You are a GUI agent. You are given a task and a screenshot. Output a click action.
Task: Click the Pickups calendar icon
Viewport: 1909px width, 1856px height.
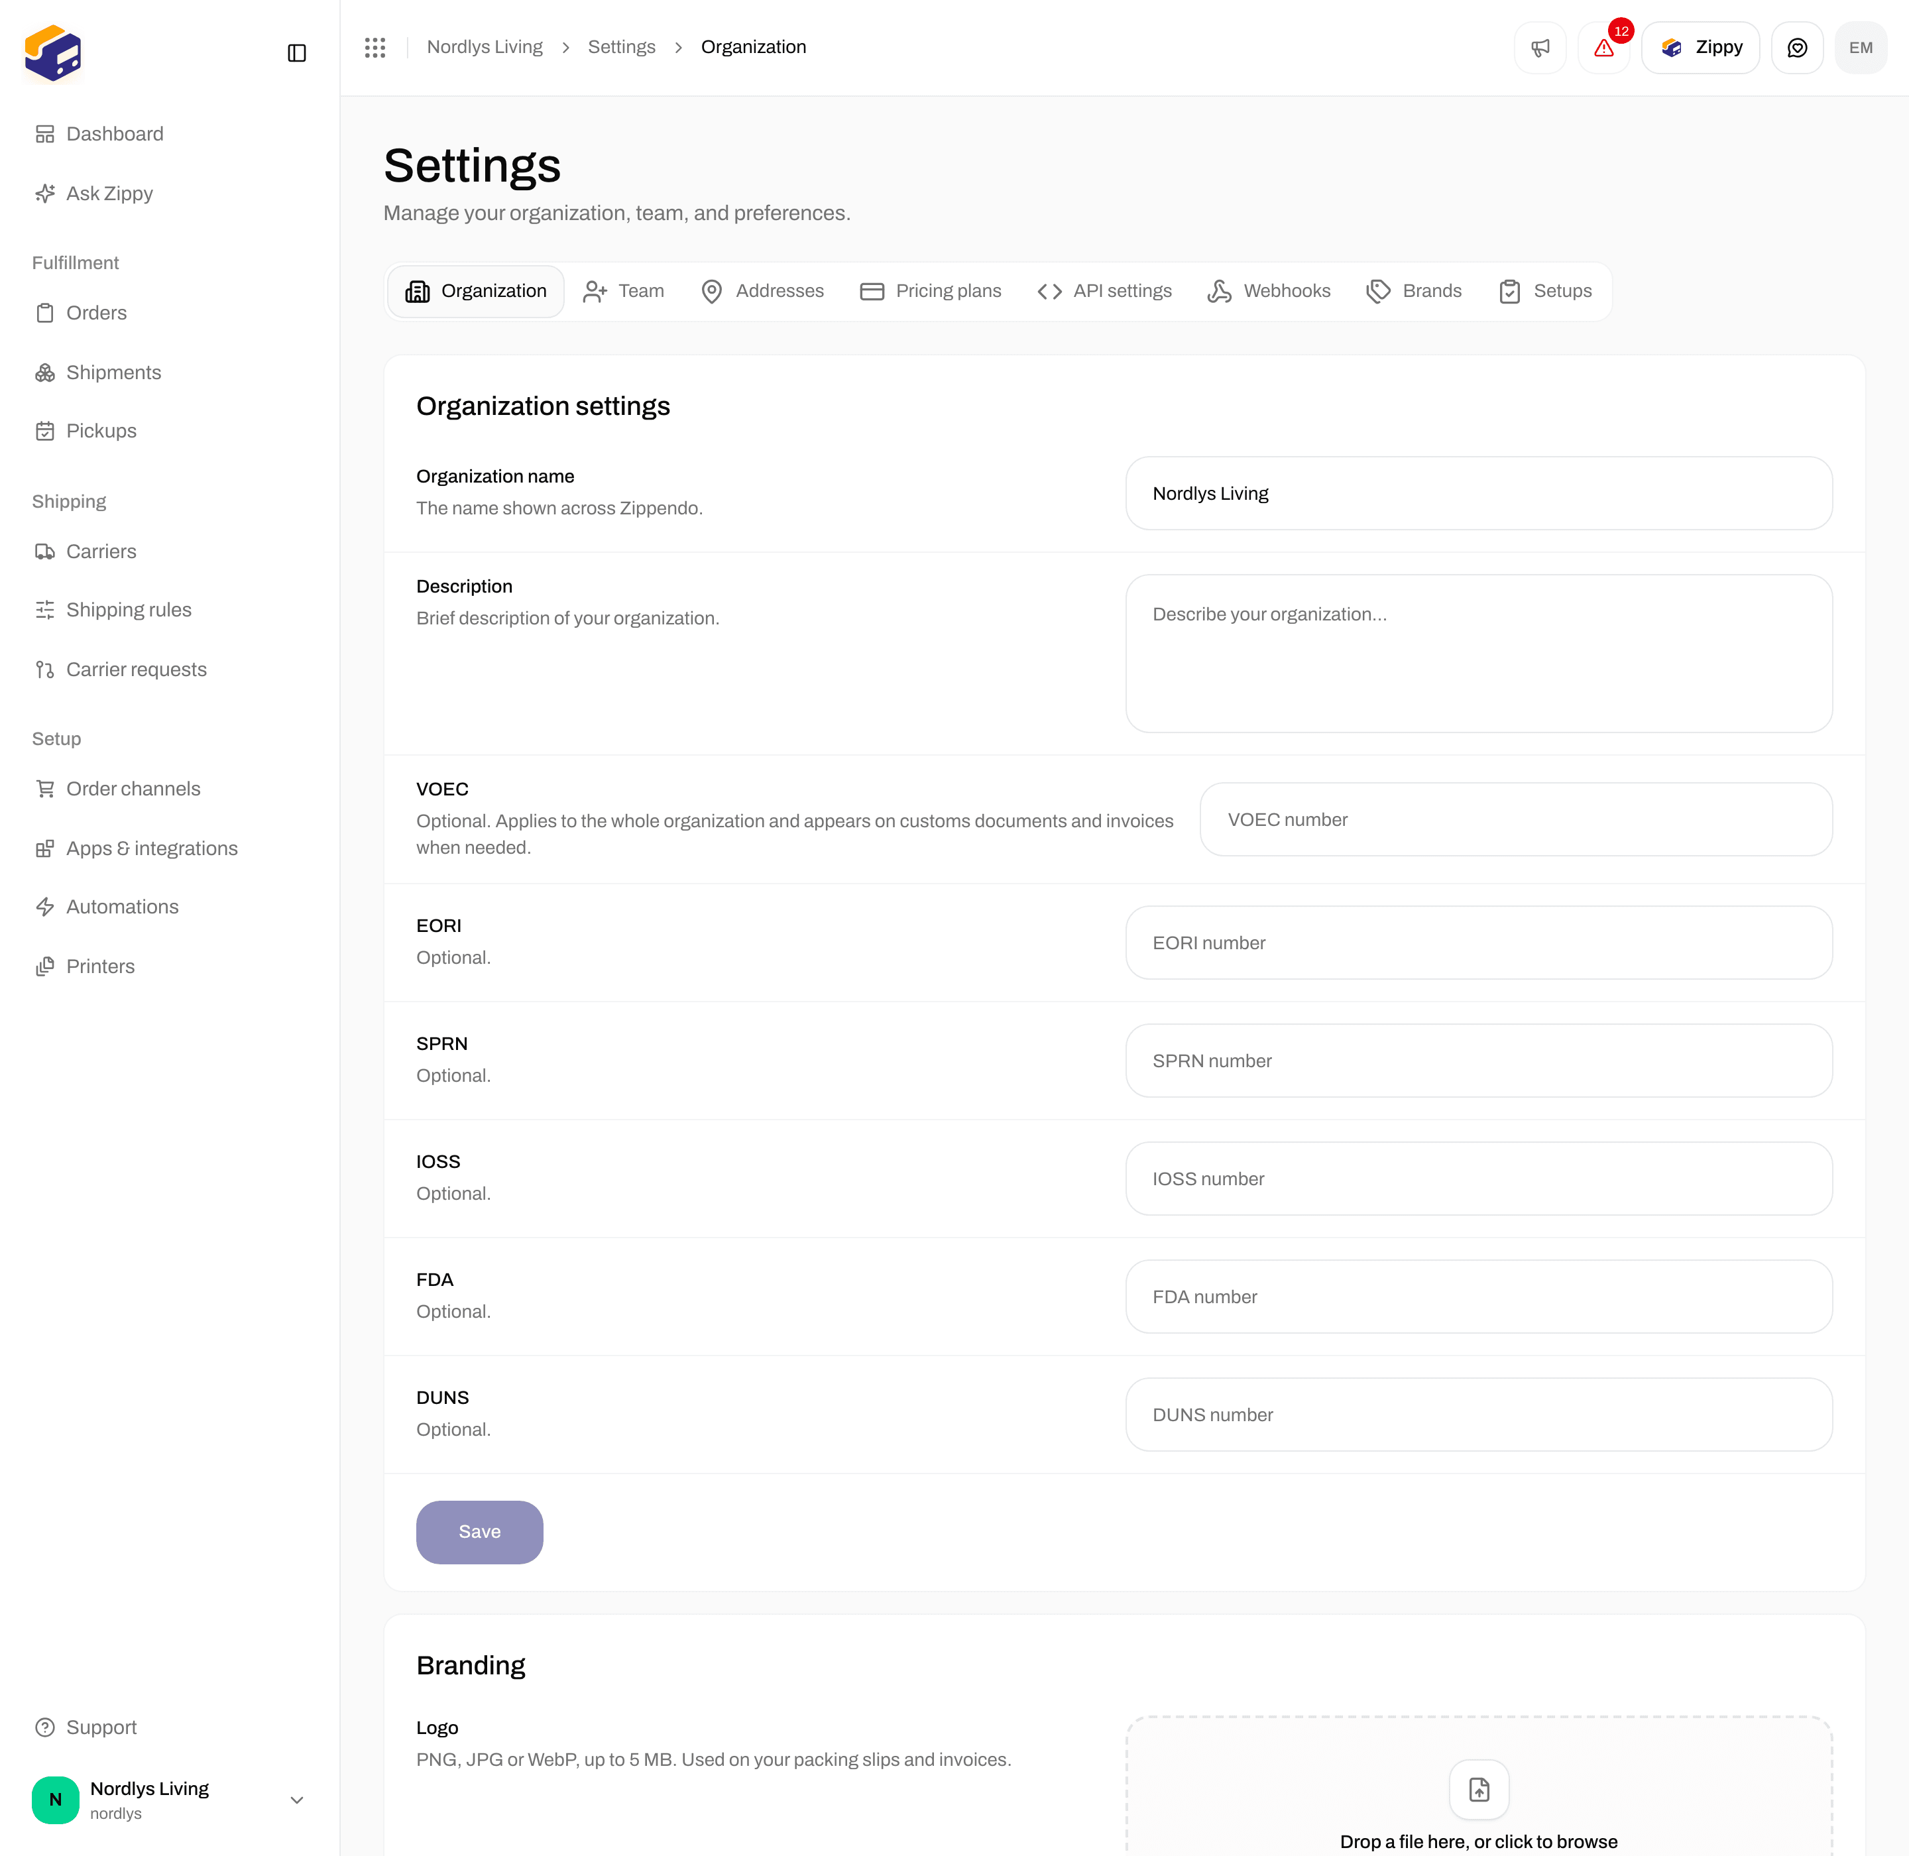tap(45, 431)
